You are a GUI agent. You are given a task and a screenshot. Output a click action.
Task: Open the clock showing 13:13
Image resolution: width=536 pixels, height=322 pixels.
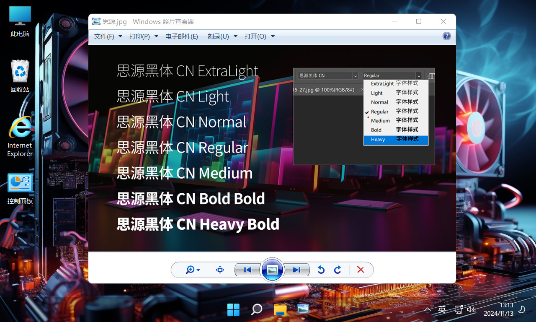point(498,309)
